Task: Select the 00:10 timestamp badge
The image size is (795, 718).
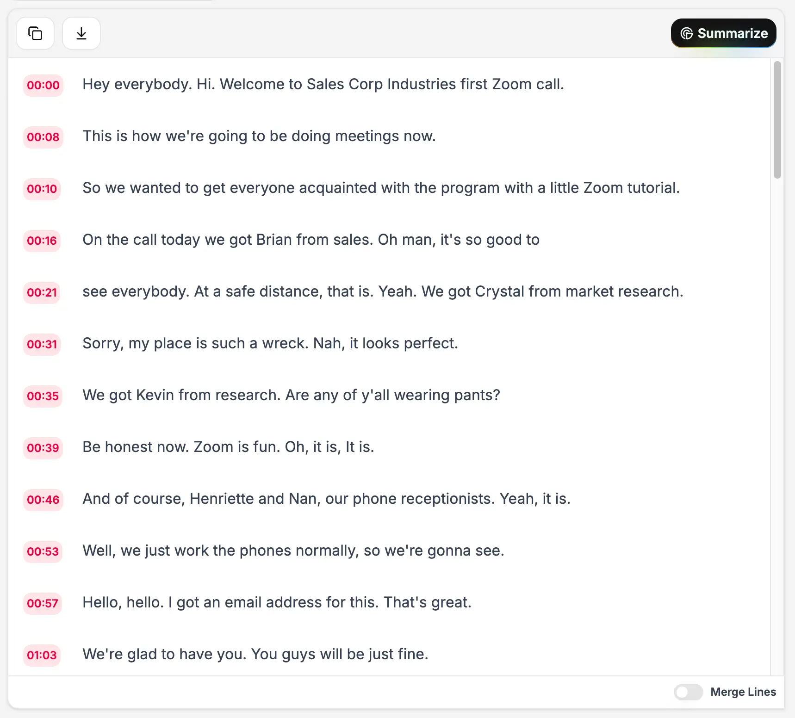Action: (x=42, y=189)
